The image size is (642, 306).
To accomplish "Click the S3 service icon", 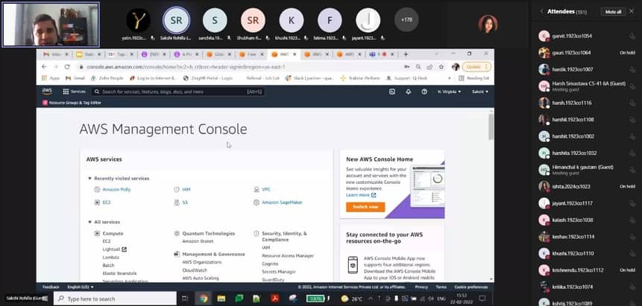I will (177, 202).
